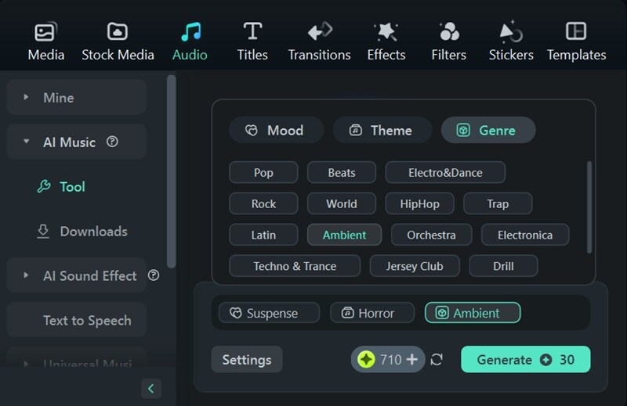The image size is (627, 406).
Task: Generate music for 30 credits
Action: tap(525, 359)
